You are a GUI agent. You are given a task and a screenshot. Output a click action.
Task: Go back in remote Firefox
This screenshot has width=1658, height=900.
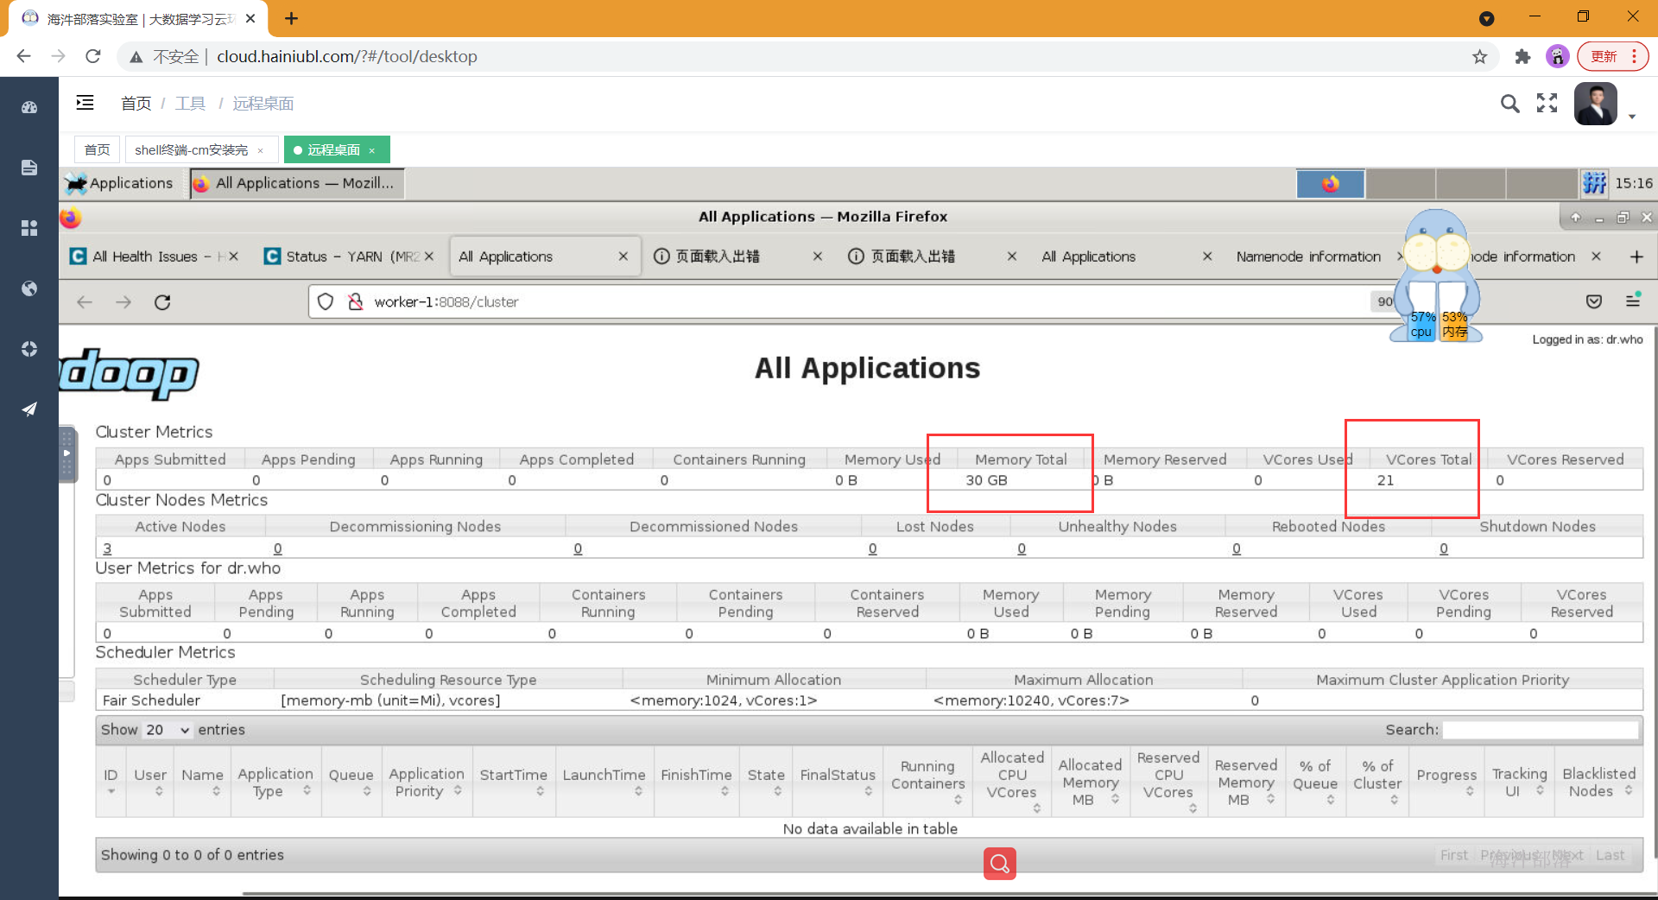click(85, 301)
